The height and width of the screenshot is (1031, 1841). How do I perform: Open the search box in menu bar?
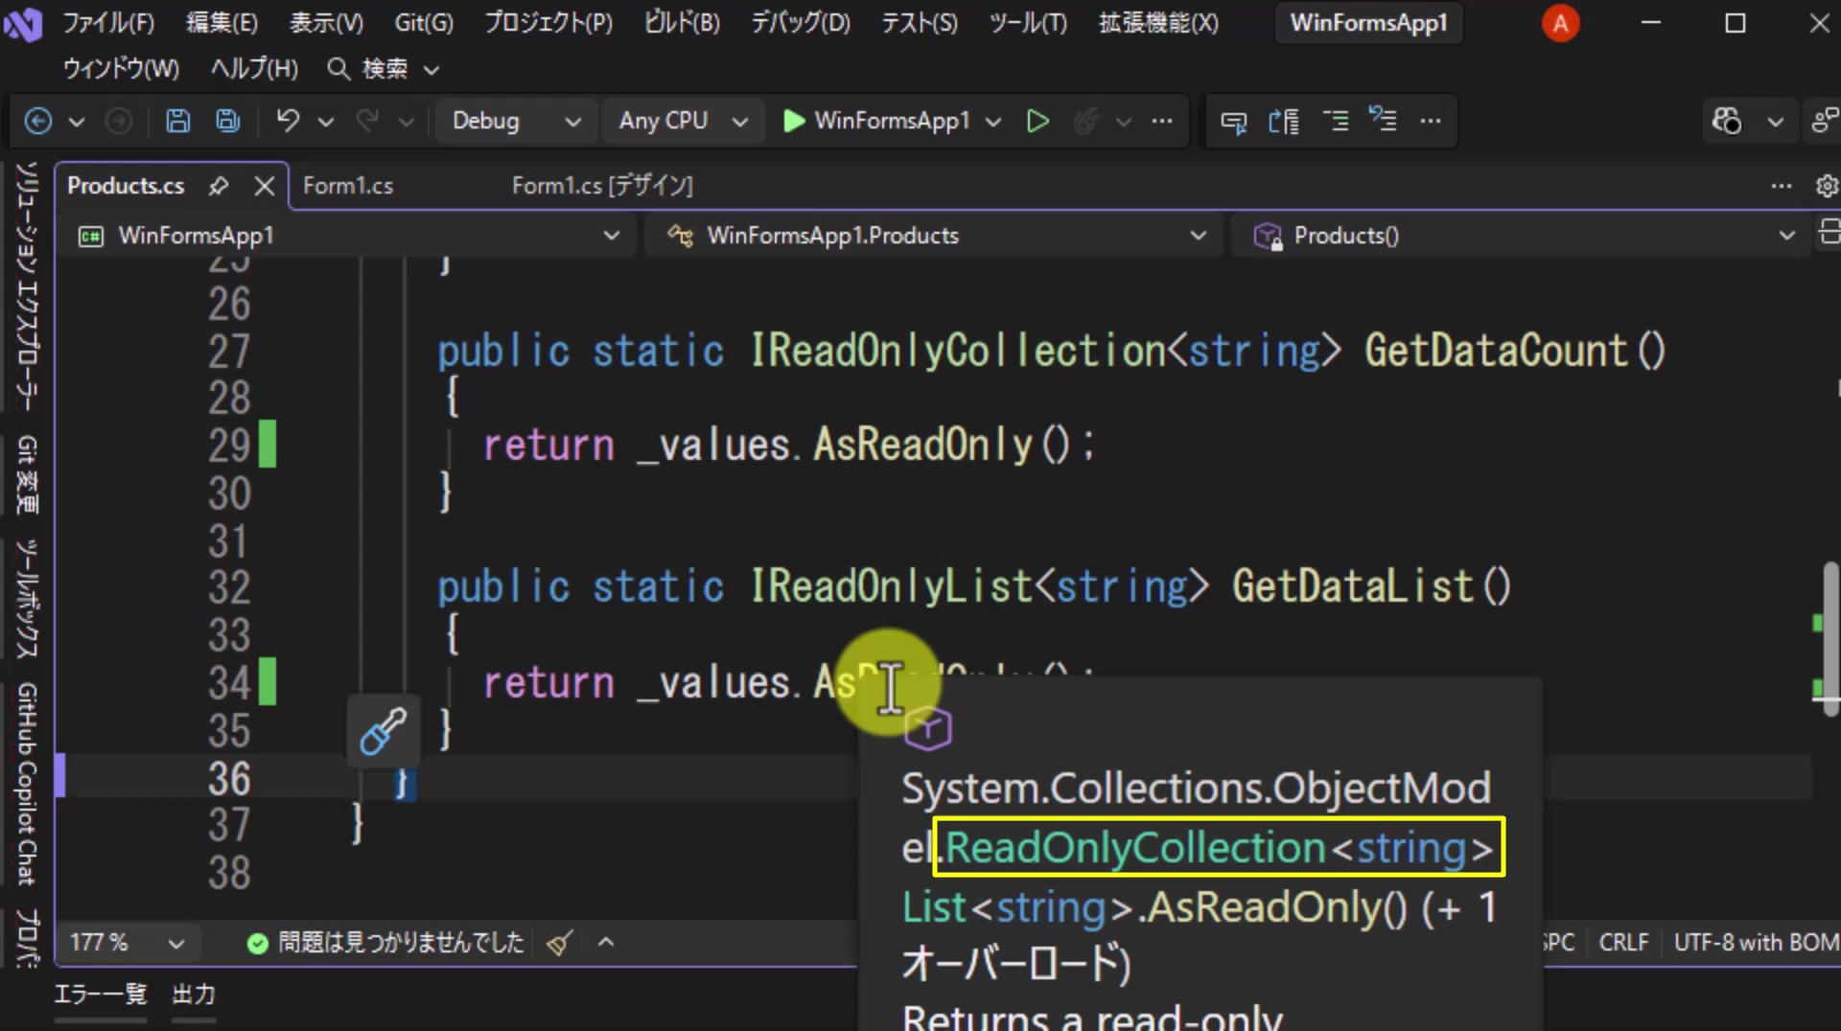coord(384,69)
